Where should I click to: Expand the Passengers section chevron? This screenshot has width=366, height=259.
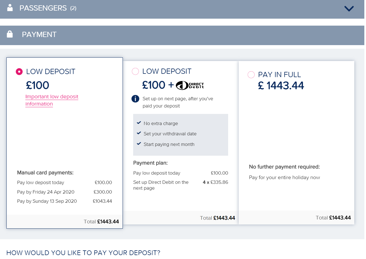pos(349,9)
